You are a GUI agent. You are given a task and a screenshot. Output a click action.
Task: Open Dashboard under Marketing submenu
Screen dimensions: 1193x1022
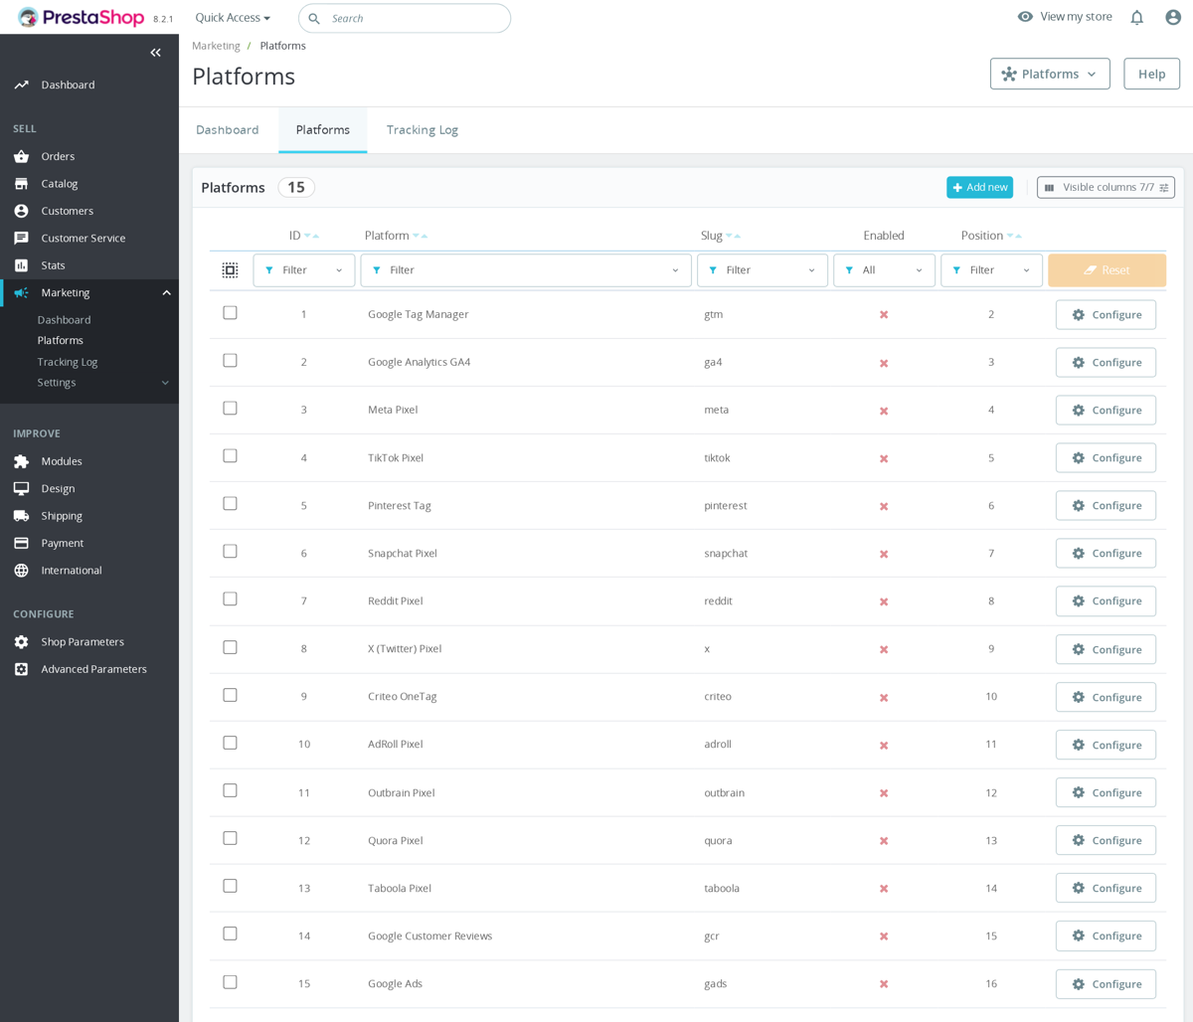point(64,320)
